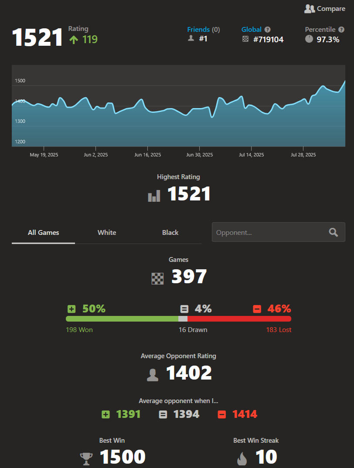Image resolution: width=354 pixels, height=468 pixels.
Task: Click the red minus loss icon beside 46%
Action: 257,309
